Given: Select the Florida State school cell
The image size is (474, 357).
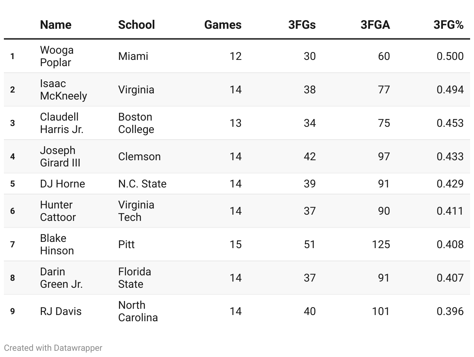Looking at the screenshot, I should pyautogui.click(x=134, y=278).
